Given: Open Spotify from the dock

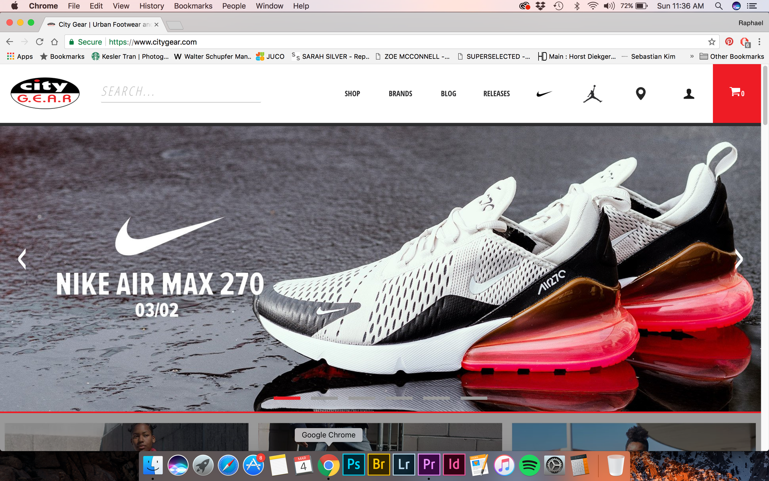Looking at the screenshot, I should tap(529, 465).
